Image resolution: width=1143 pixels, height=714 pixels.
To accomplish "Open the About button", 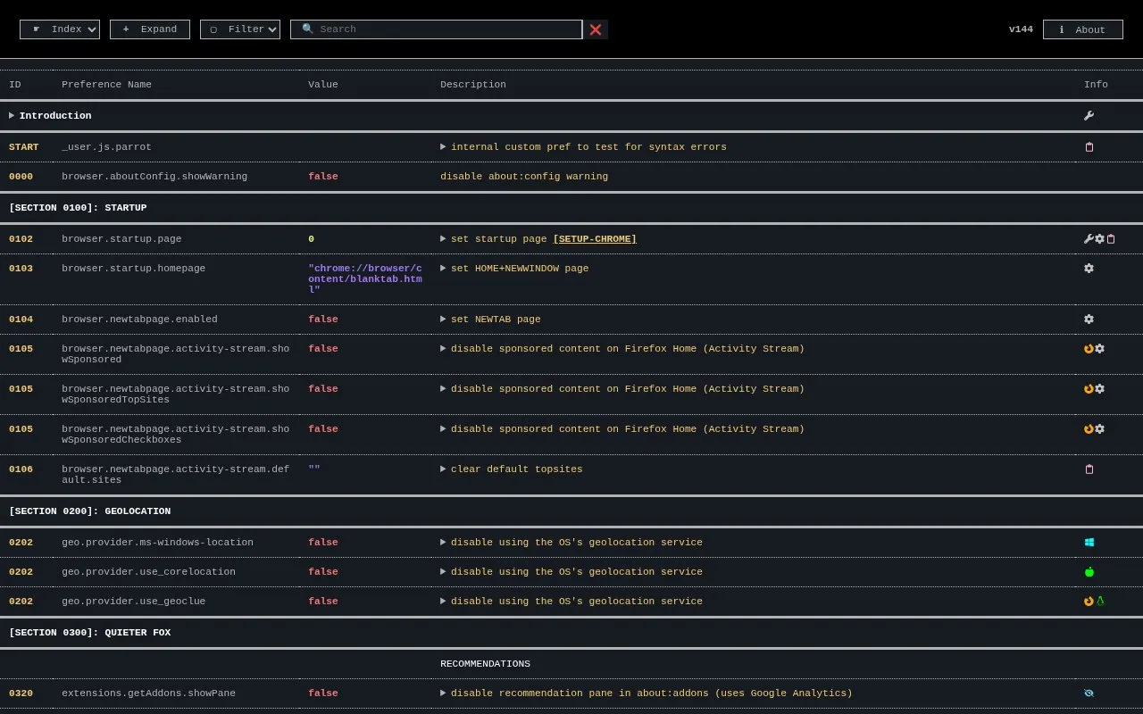I will (x=1083, y=29).
